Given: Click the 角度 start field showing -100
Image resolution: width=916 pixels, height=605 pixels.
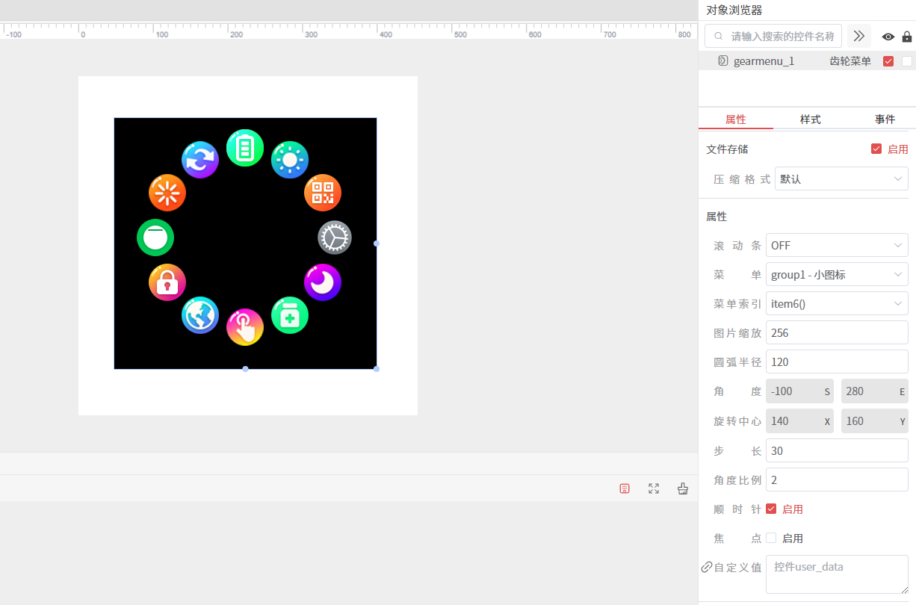Looking at the screenshot, I should coord(799,391).
